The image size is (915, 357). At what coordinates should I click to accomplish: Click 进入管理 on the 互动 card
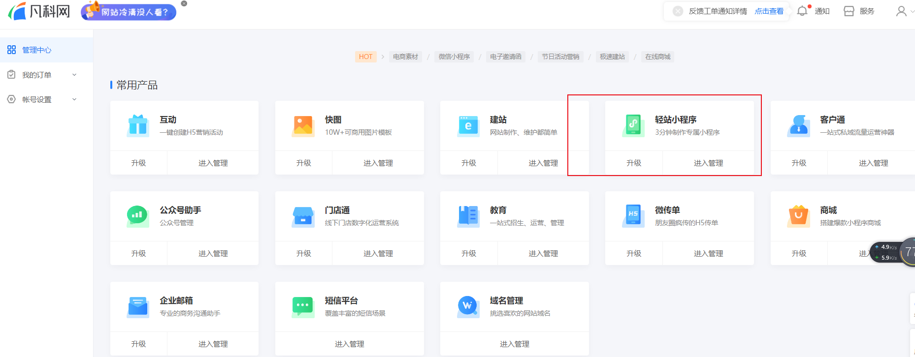pos(213,163)
